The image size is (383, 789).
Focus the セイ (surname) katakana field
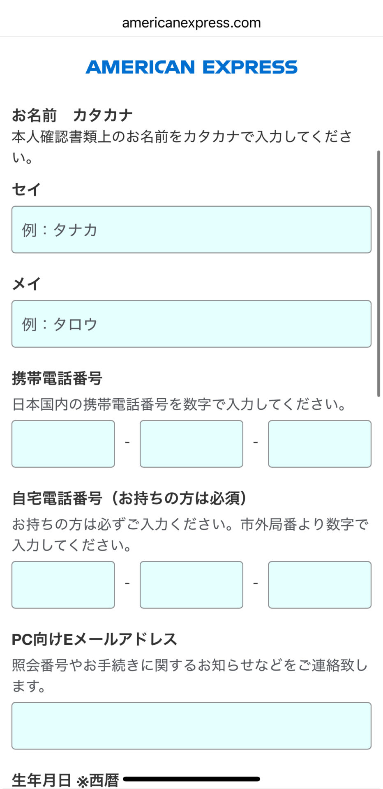point(191,230)
